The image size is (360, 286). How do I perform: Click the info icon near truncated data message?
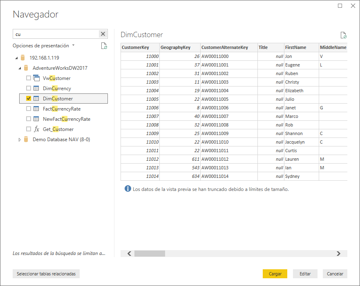pos(127,189)
